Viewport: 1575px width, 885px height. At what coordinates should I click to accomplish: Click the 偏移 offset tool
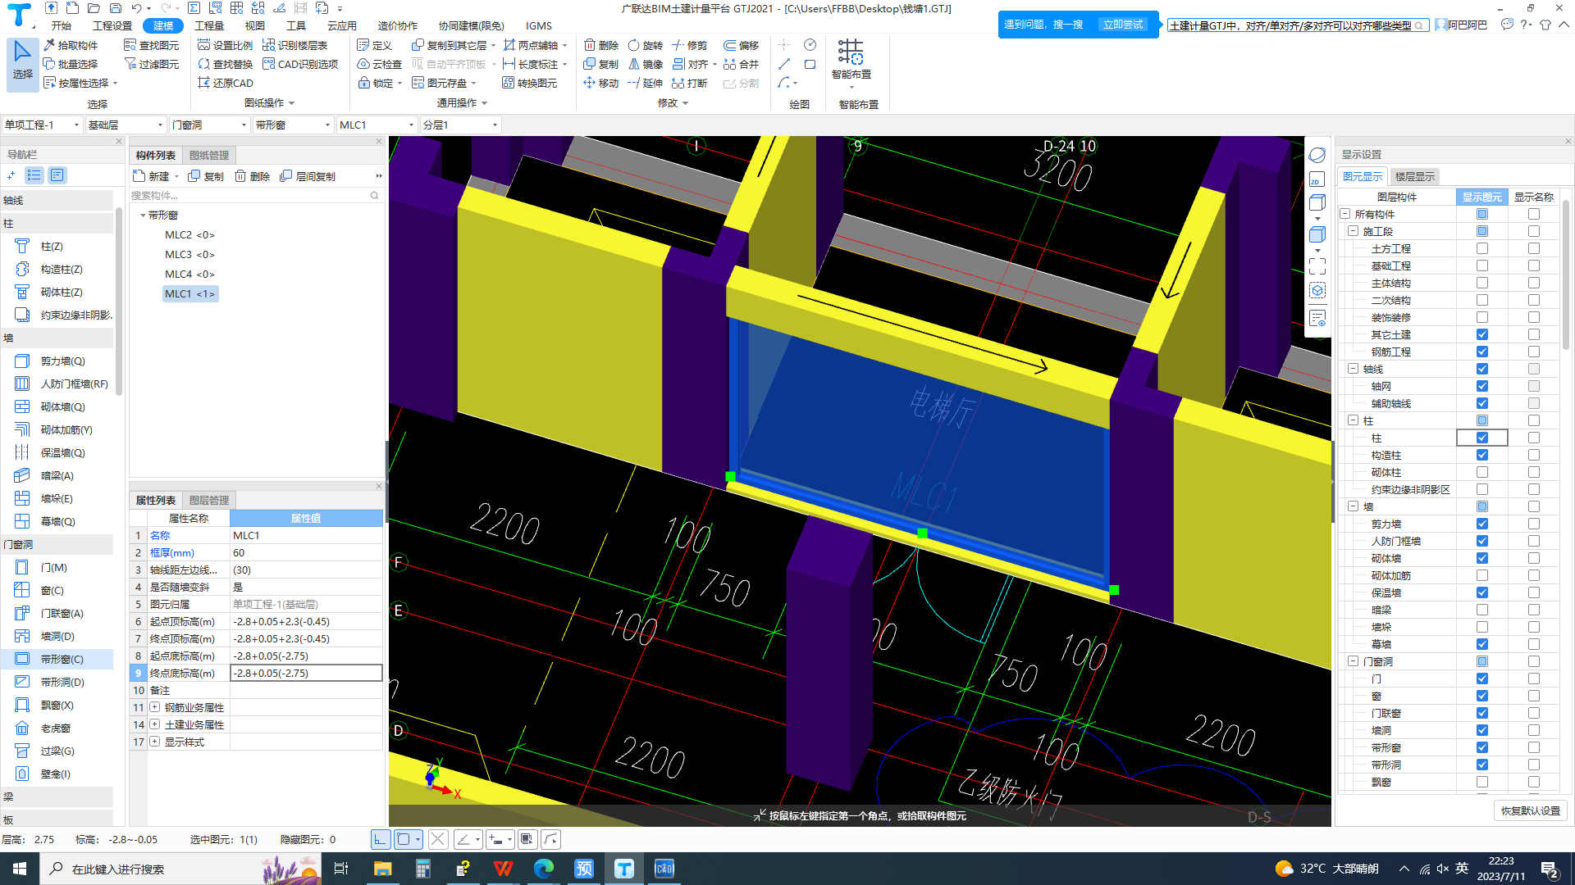(x=741, y=45)
